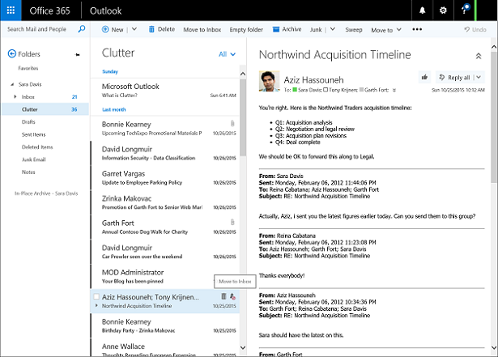The image size is (498, 357).
Task: Collapse the conversation header chevrons
Action: 478,56
